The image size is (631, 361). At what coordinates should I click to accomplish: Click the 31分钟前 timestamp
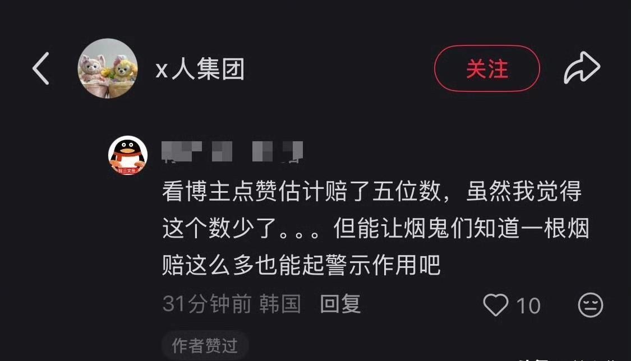tap(207, 304)
